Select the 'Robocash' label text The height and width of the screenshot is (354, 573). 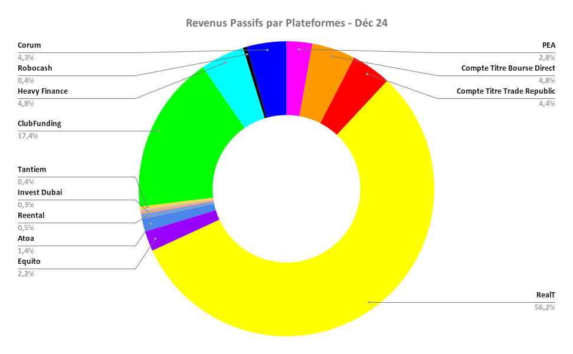[x=35, y=68]
